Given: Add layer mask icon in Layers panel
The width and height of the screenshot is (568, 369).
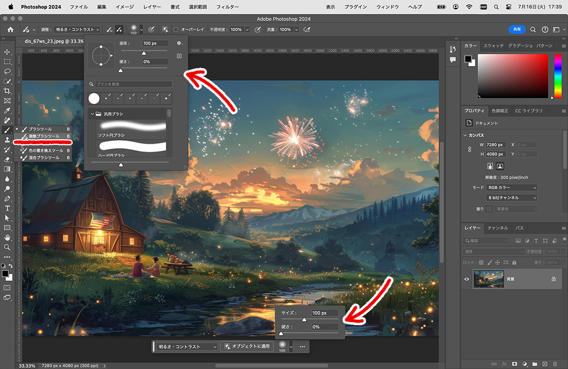Looking at the screenshot, I should (x=514, y=363).
